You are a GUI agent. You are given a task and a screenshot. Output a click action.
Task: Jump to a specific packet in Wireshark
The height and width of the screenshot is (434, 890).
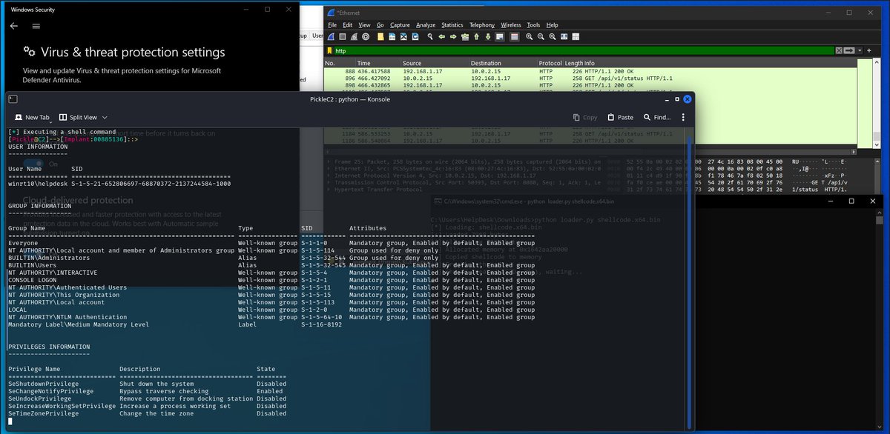coord(465,36)
